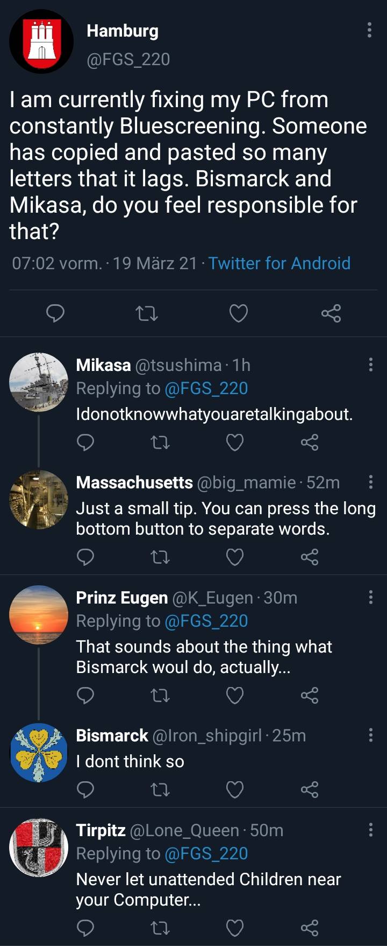The image size is (387, 946).
Task: Share Massachusetts' tweet
Action: pyautogui.click(x=310, y=557)
